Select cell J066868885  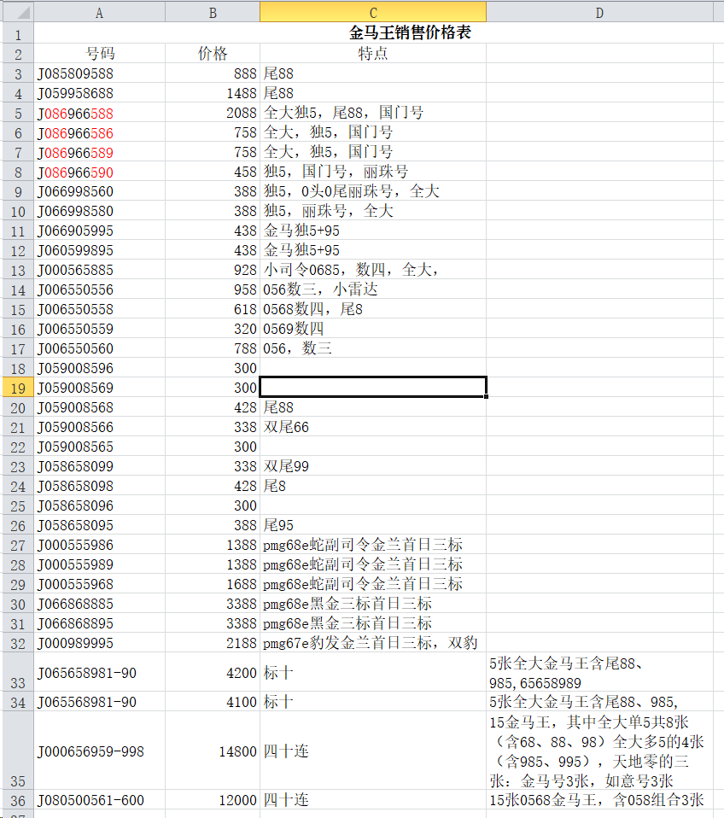pos(100,605)
